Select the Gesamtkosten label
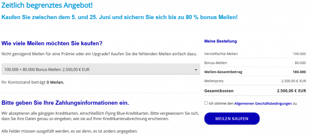Image resolution: width=310 pixels, height=136 pixels. [219, 91]
